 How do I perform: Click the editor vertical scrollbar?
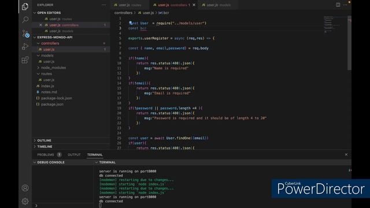pos(349,43)
